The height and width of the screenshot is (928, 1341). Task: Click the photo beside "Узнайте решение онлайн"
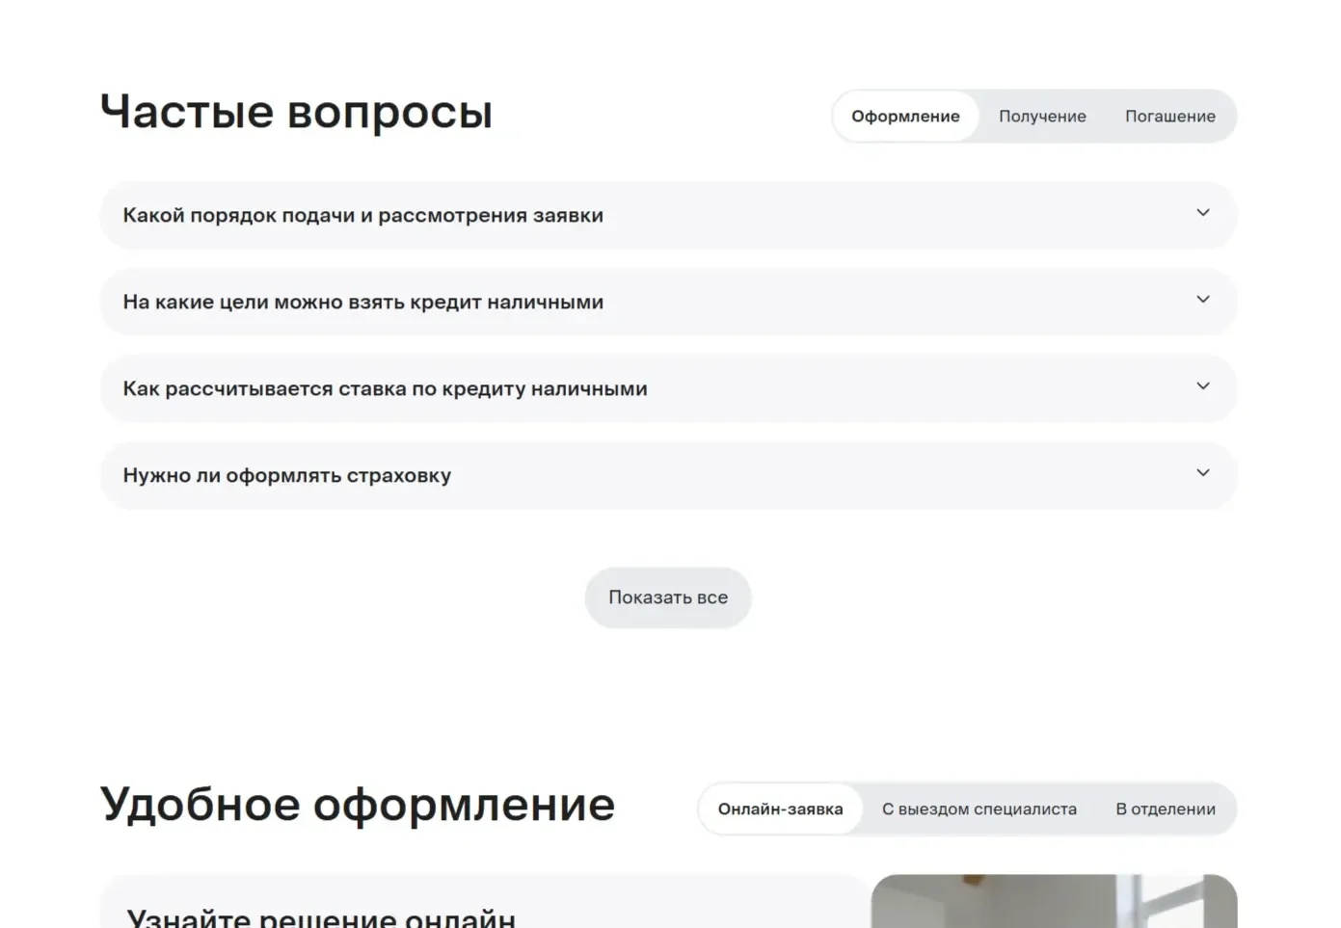[x=1054, y=901]
